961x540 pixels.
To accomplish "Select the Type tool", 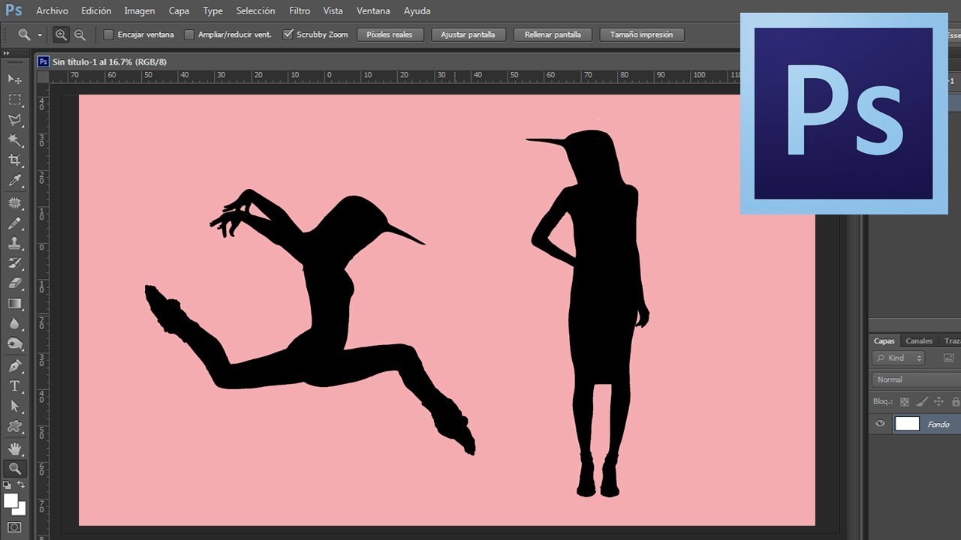I will (14, 385).
